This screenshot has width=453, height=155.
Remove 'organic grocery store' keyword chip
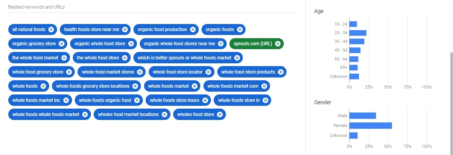61,44
